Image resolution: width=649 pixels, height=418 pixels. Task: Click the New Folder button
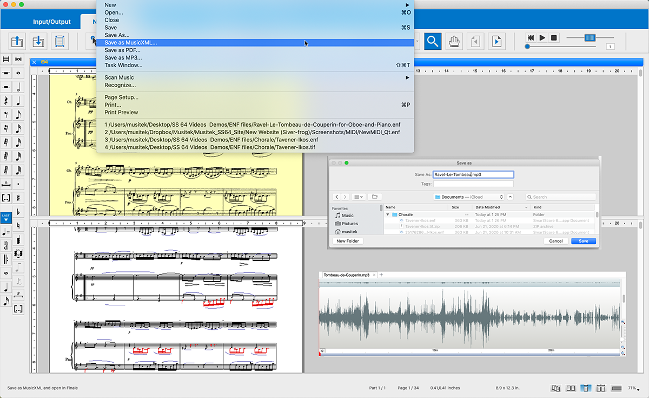[x=348, y=241]
